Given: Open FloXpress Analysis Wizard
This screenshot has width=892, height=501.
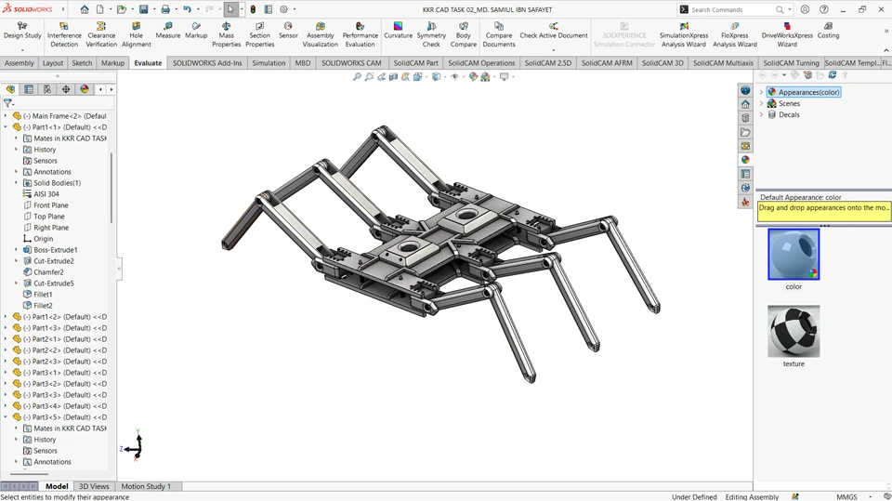Looking at the screenshot, I should pyautogui.click(x=735, y=34).
